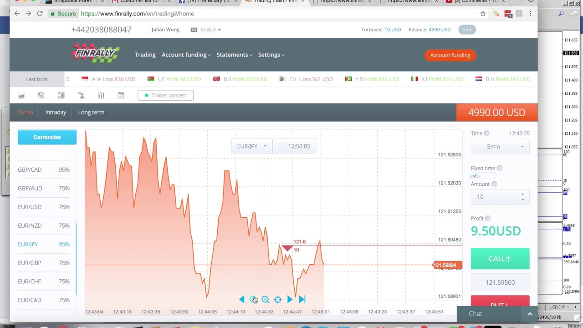Open the EUR/JPY asset dropdown on chart

tap(251, 146)
